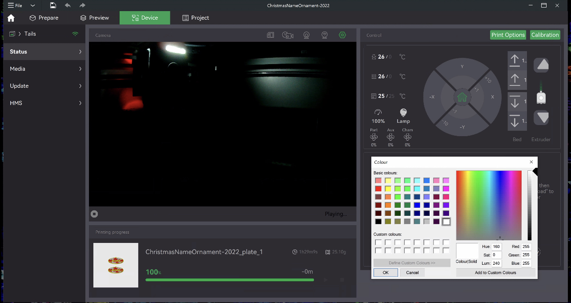Screen dimensions: 571x303
Task: Open the File menu dropdown arrow
Action: [32, 5]
